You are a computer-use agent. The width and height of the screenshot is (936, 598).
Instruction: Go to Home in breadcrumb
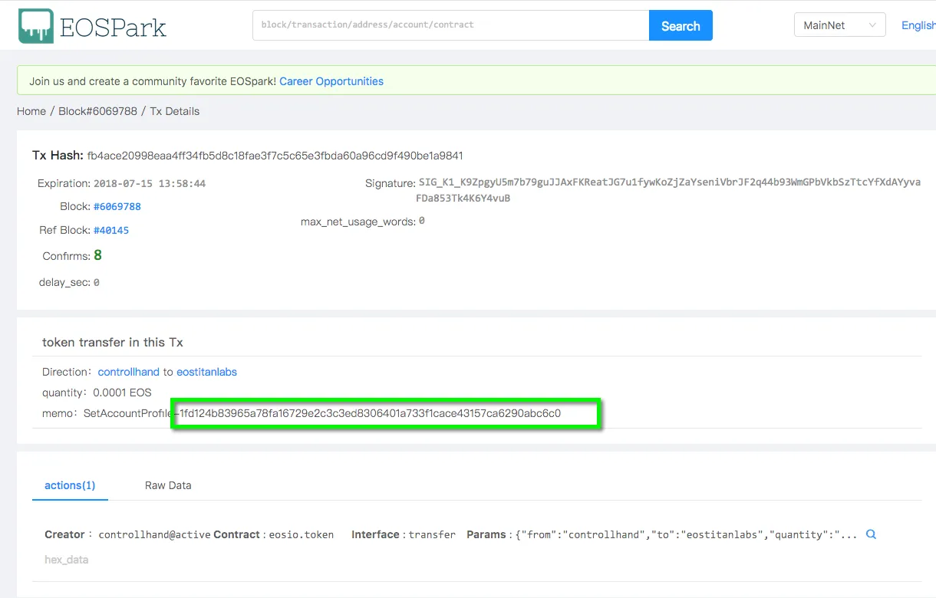[31, 111]
